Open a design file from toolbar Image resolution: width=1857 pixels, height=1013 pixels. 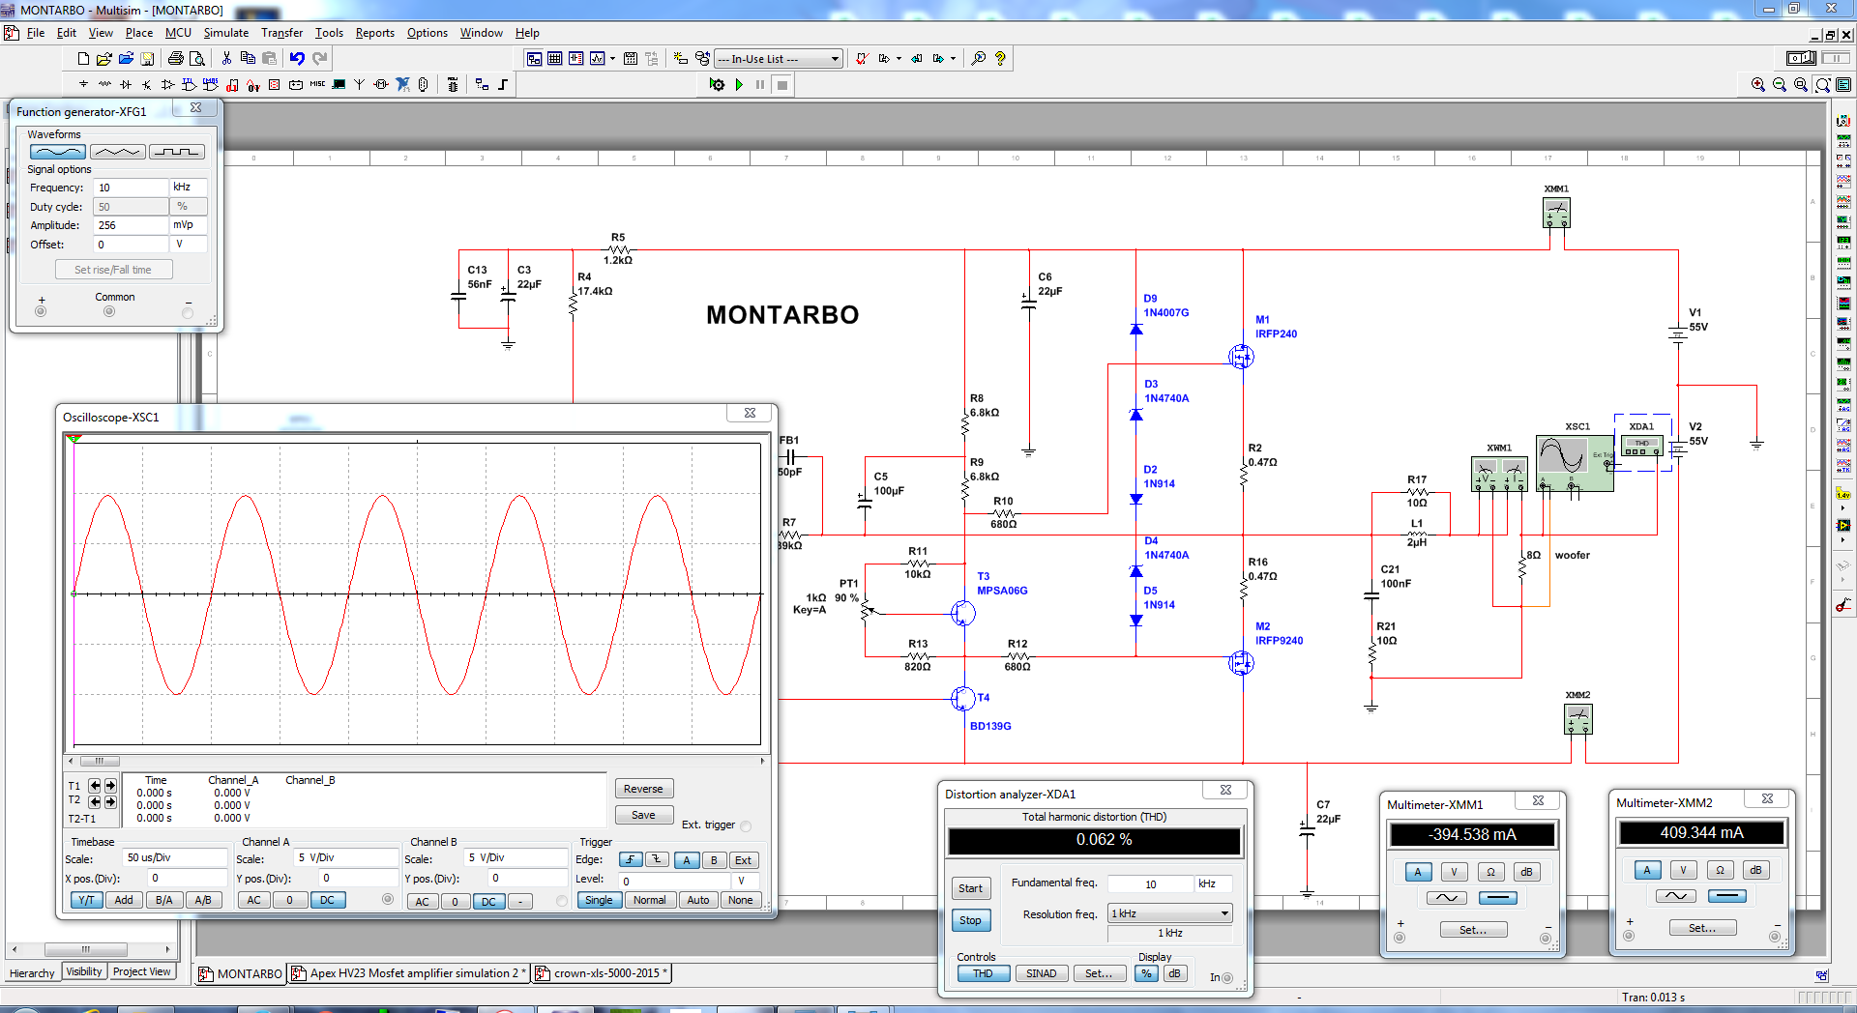(104, 59)
